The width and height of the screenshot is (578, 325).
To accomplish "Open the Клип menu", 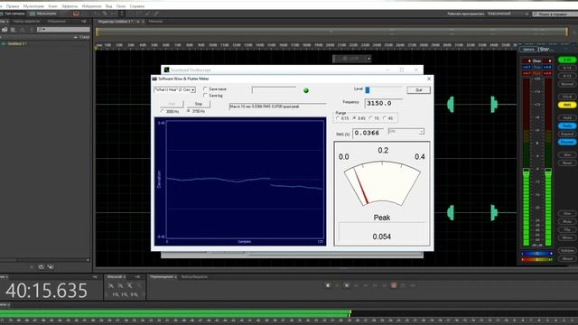I will coord(52,6).
